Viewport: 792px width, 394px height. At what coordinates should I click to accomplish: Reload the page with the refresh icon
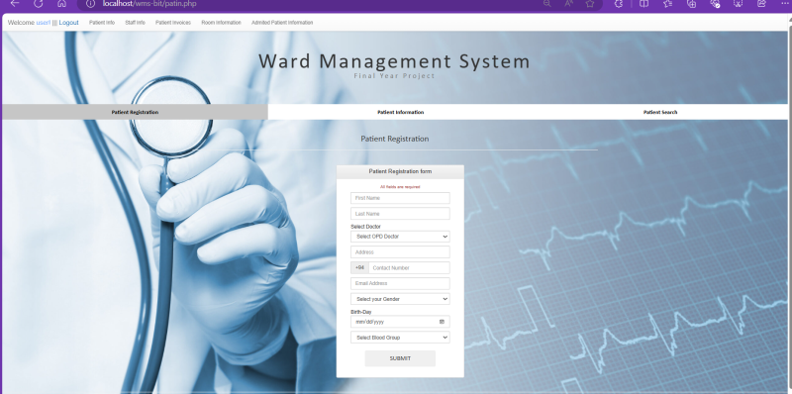(x=39, y=4)
